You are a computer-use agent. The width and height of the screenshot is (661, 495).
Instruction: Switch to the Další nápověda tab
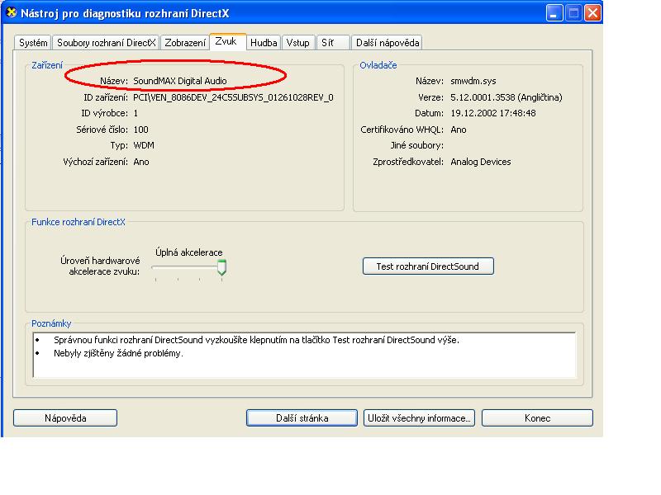pos(387,43)
